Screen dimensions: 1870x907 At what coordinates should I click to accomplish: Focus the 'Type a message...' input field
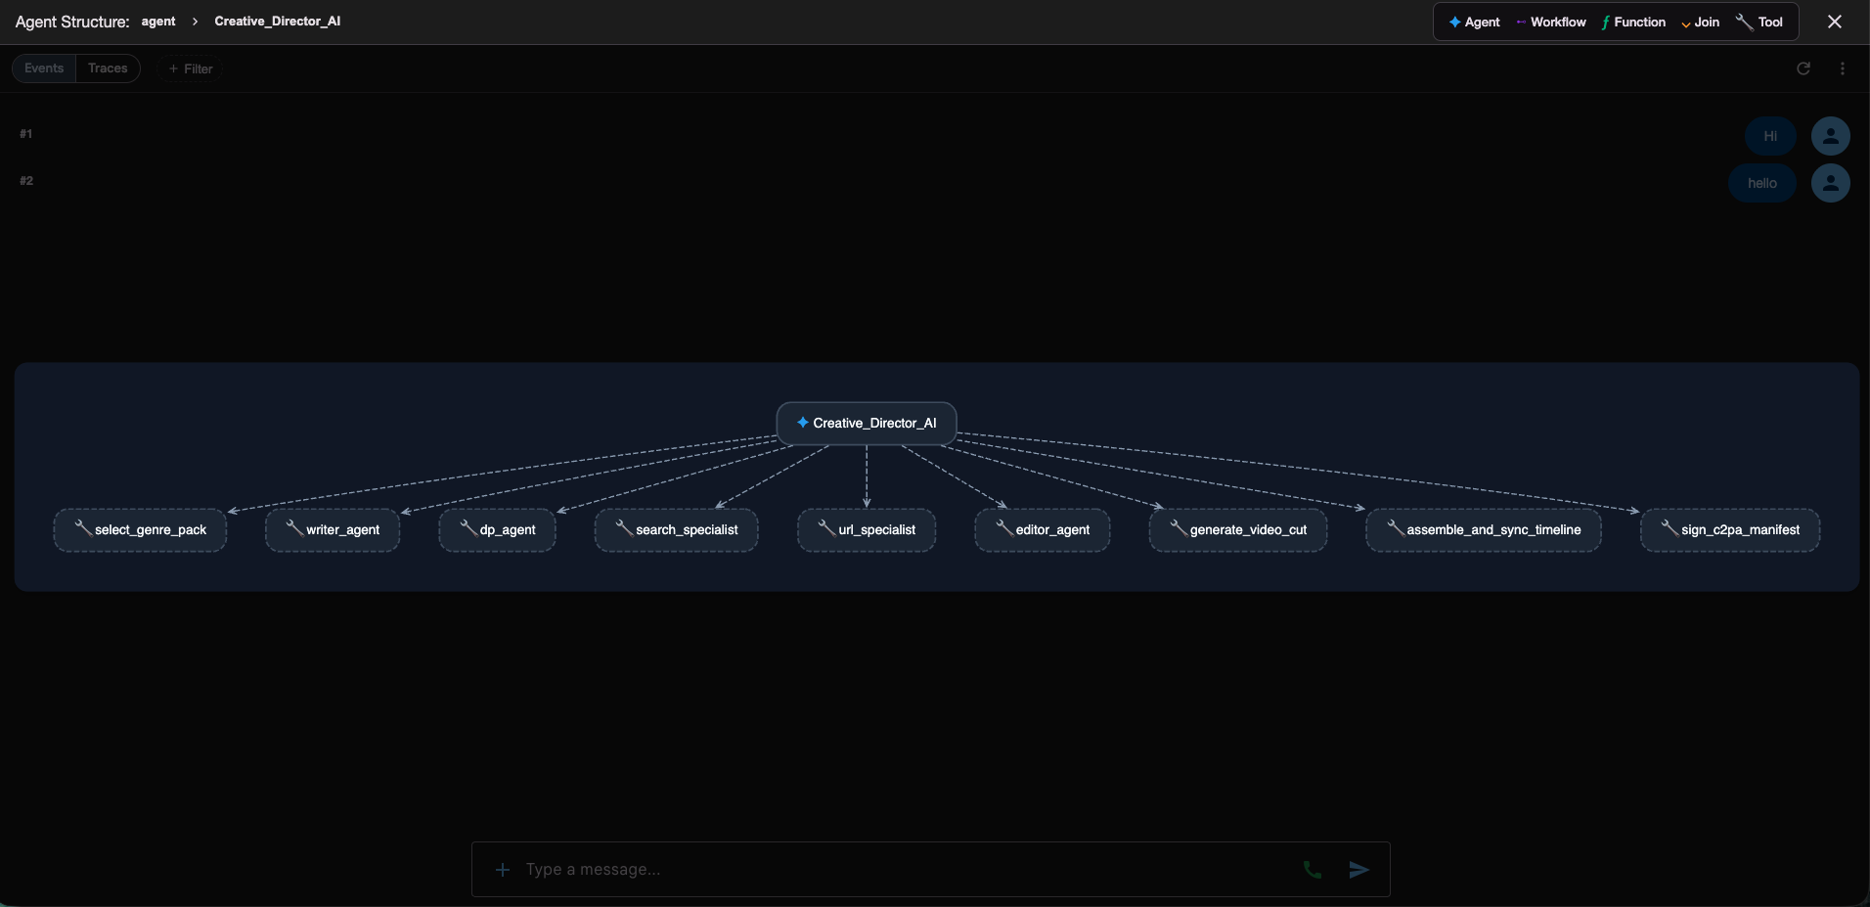click(906, 870)
